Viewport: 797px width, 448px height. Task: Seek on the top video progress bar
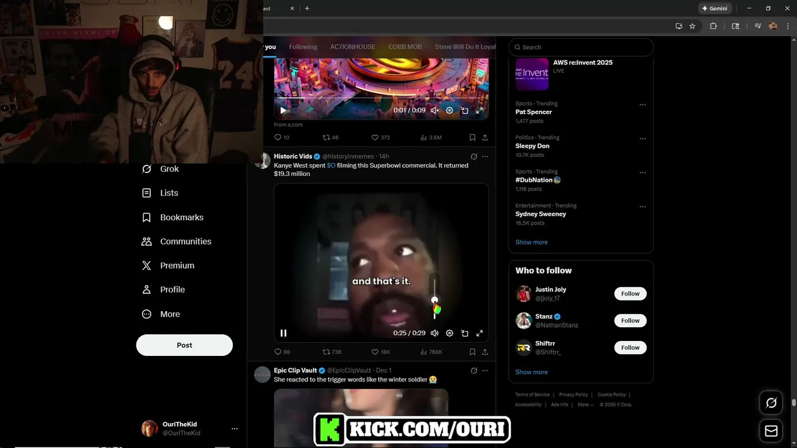381,98
